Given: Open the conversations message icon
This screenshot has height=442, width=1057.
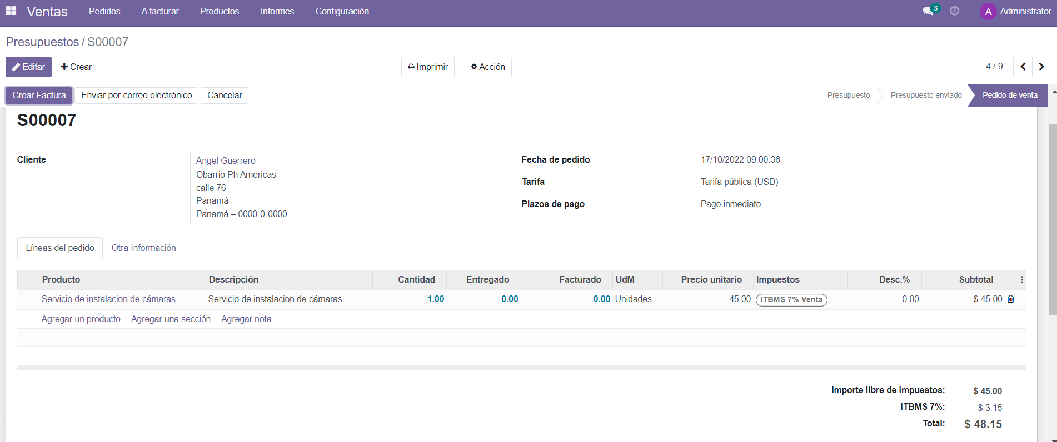Looking at the screenshot, I should [x=928, y=11].
